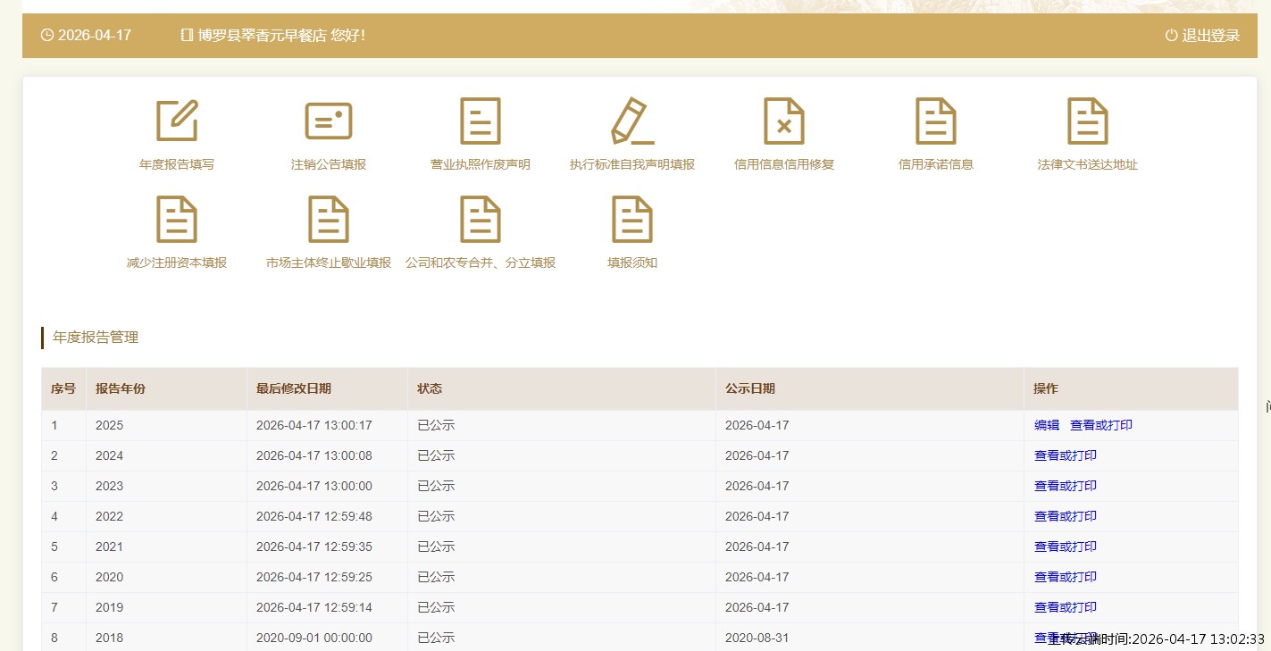Click 编辑 for the 2025 report
Viewport: 1271px width, 651px height.
click(x=1047, y=425)
